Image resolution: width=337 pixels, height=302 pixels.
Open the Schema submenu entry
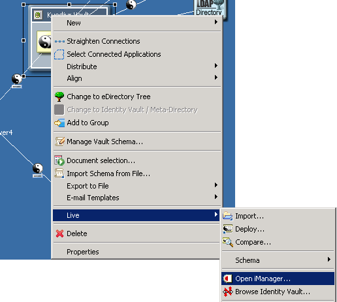tap(278, 260)
